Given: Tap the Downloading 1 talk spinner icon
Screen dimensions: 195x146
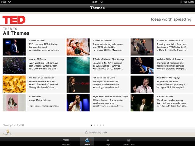Looking at the screenshot, I should tap(86, 133).
